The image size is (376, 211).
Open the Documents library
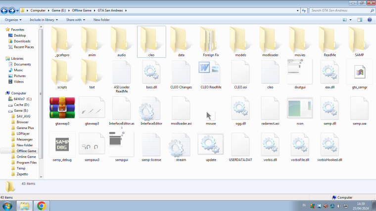pos(22,64)
